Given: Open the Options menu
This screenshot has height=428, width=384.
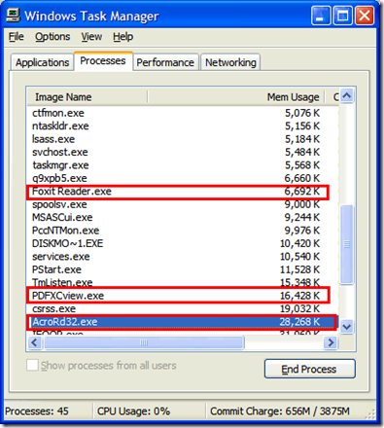Looking at the screenshot, I should (52, 37).
